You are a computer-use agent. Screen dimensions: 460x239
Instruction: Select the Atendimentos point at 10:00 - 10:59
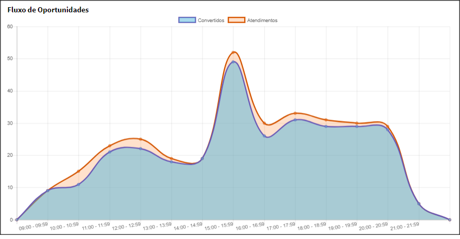click(79, 171)
